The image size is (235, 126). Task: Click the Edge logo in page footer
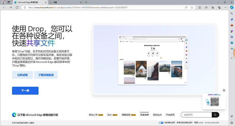14,115
